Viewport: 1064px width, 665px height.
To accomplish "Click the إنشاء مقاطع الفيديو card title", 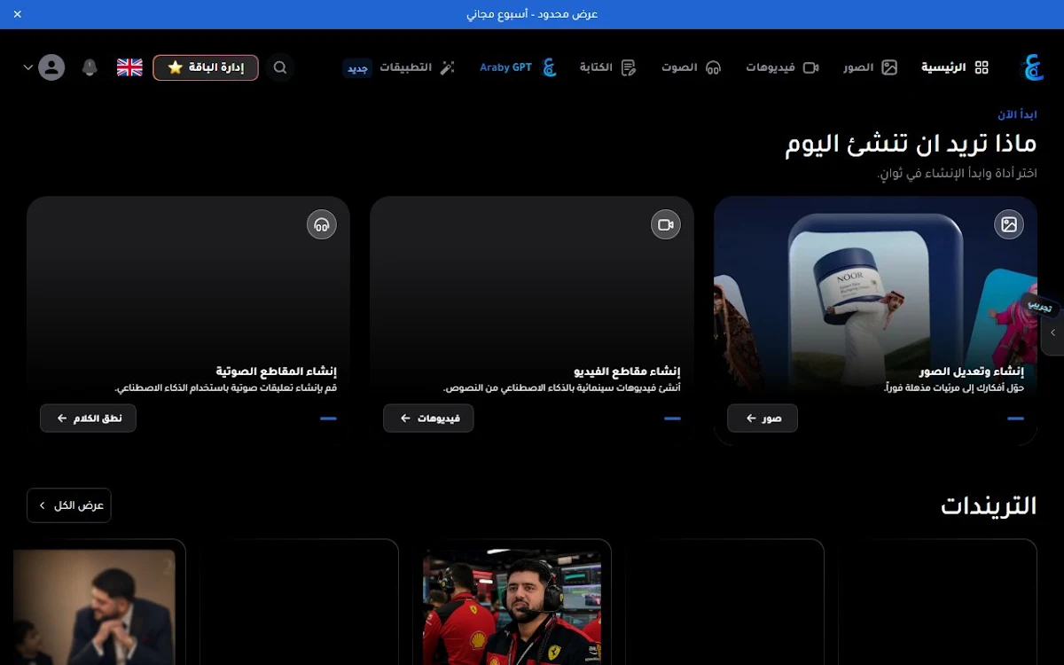I will [627, 372].
